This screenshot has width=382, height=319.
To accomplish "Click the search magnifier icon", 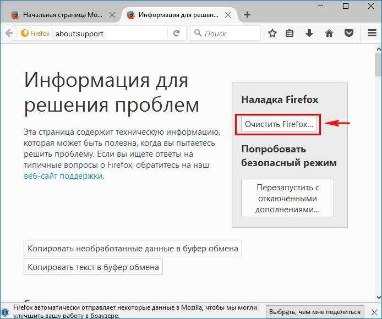I will point(198,33).
